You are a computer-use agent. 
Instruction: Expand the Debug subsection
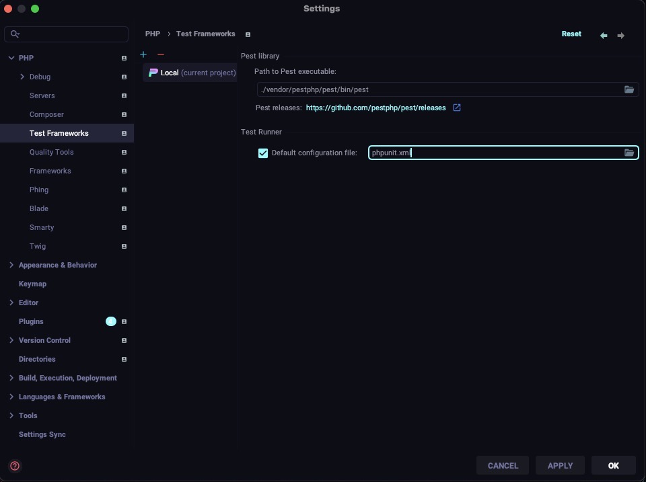[22, 77]
